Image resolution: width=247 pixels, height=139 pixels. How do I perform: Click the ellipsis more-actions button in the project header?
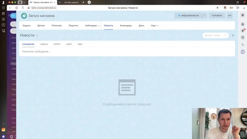(x=230, y=15)
